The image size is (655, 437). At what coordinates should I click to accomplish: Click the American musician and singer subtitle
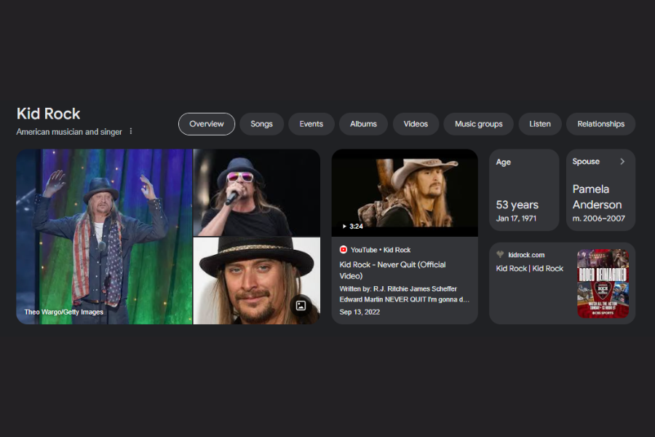tap(69, 132)
